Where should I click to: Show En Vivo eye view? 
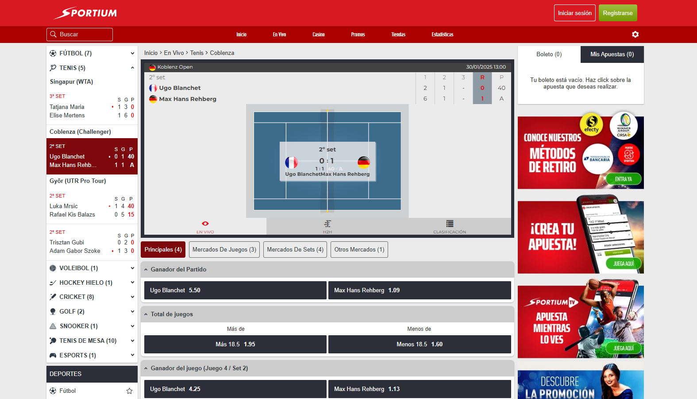(x=205, y=224)
